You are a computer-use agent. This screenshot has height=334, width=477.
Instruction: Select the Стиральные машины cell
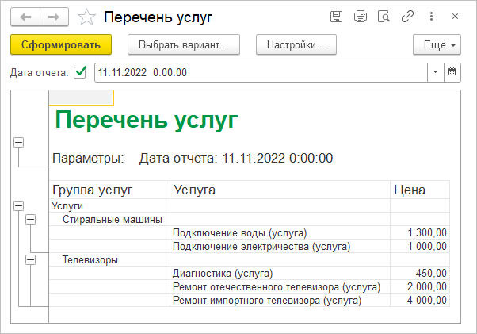click(109, 219)
